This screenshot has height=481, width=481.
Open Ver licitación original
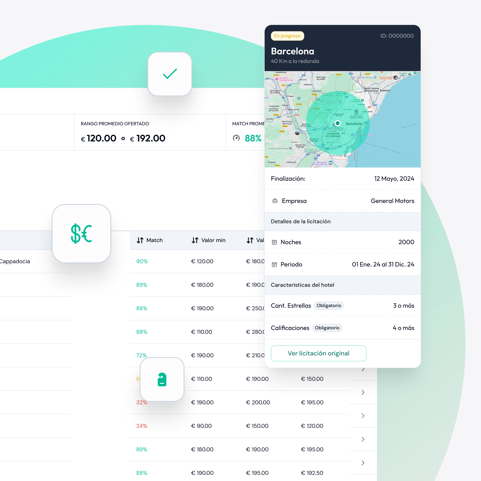point(318,353)
